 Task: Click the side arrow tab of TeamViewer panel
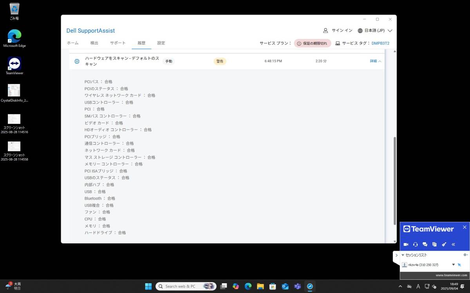(396, 255)
